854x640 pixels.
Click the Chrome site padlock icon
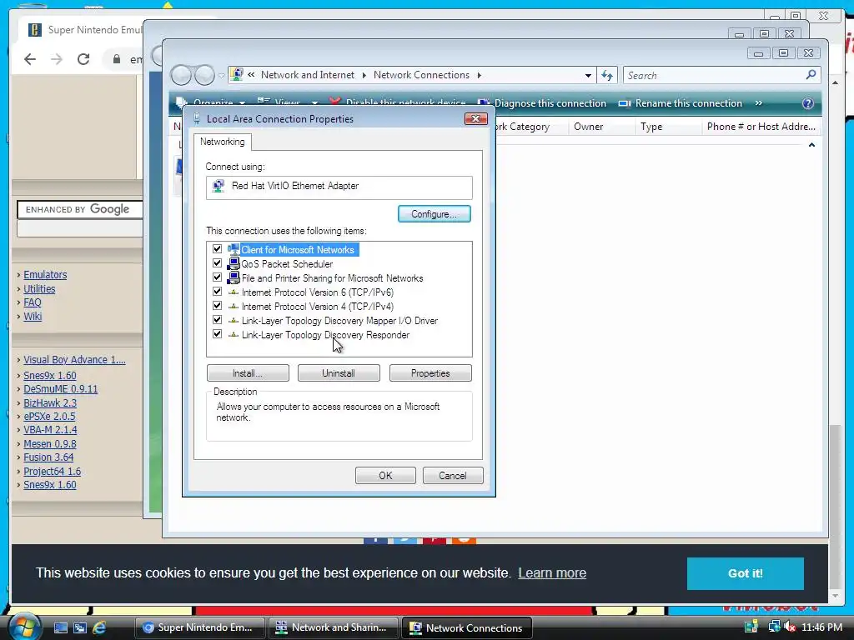(x=117, y=59)
